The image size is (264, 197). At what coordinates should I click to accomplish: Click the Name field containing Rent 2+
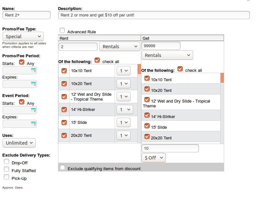[27, 15]
